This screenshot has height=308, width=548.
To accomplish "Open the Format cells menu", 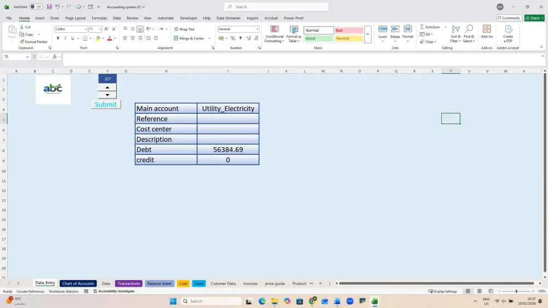I will 408,33.
